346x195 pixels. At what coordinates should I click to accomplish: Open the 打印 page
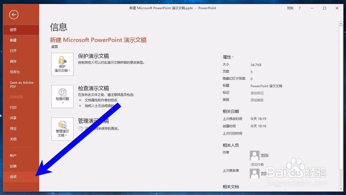pyautogui.click(x=21, y=108)
